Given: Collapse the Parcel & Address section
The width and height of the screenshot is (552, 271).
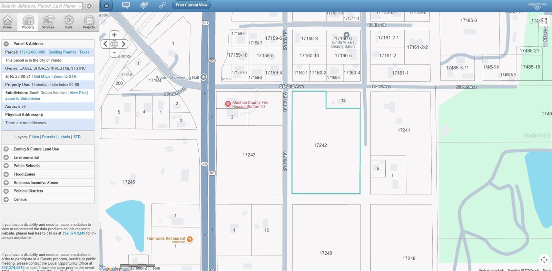Looking at the screenshot, I should (6, 44).
